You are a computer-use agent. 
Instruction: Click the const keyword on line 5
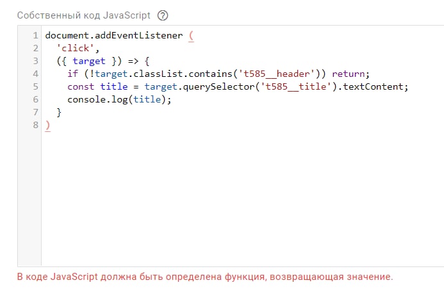tap(81, 86)
